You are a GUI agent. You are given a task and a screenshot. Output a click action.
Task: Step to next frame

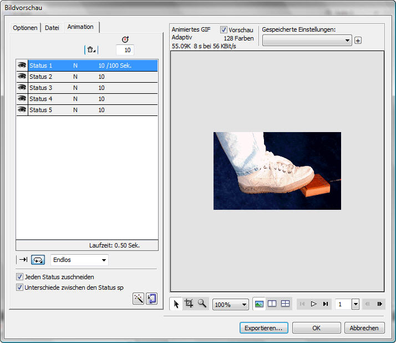[379, 304]
